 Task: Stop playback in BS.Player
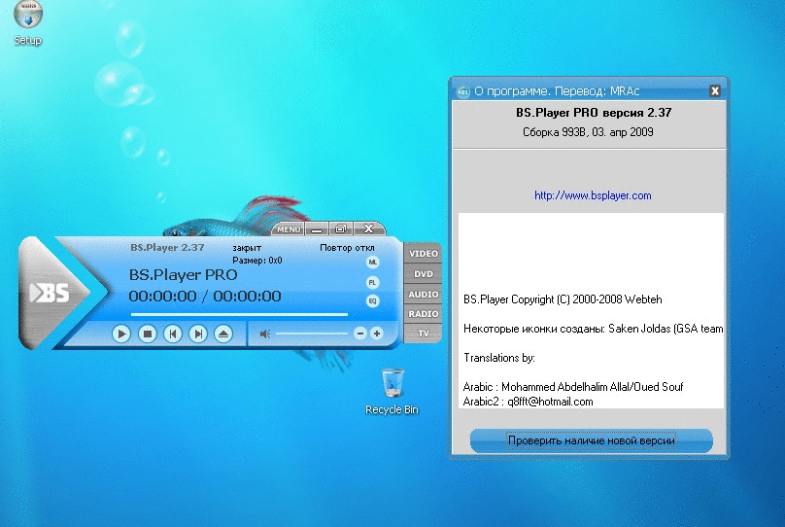pos(148,334)
